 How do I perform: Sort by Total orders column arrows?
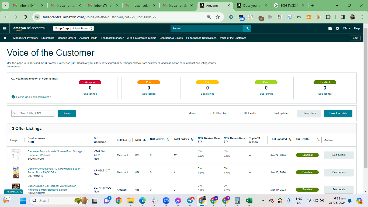[192, 140]
